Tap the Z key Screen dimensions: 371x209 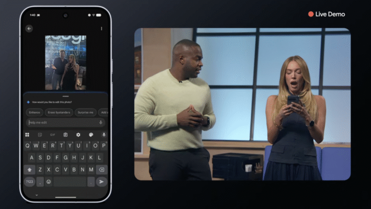40,170
